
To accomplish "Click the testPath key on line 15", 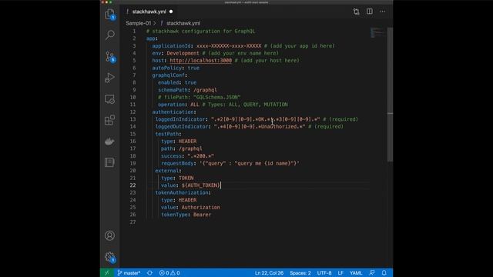I will tap(166, 134).
